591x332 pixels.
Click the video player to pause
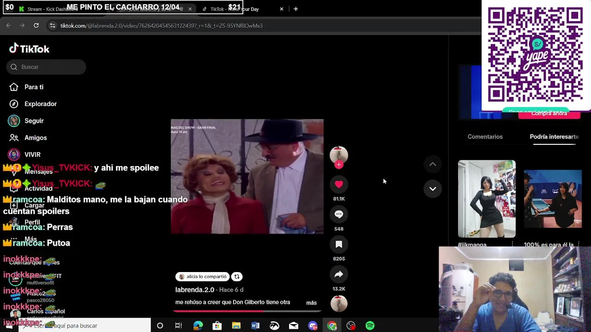click(247, 177)
